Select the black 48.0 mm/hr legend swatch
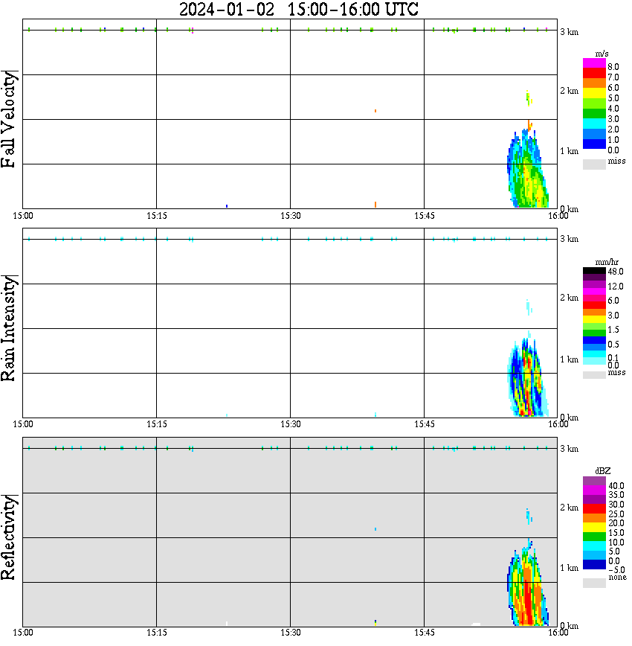 594,271
